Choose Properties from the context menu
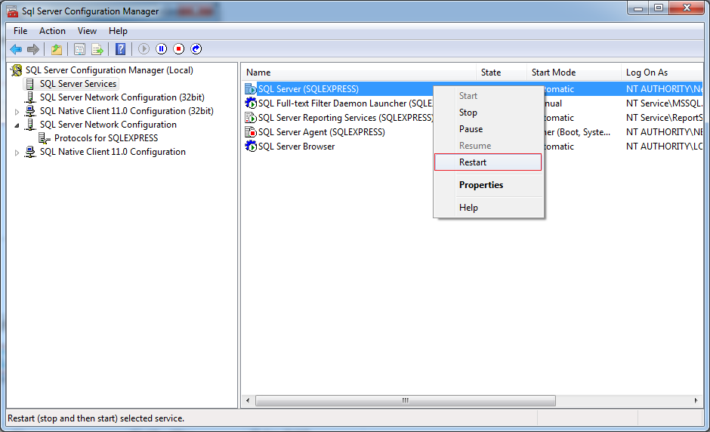This screenshot has height=432, width=710. 489,185
